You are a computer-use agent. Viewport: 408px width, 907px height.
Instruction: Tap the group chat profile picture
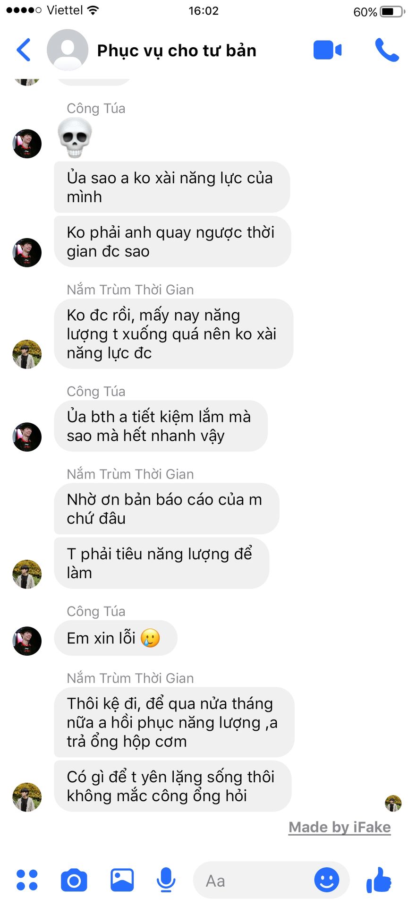pos(68,50)
